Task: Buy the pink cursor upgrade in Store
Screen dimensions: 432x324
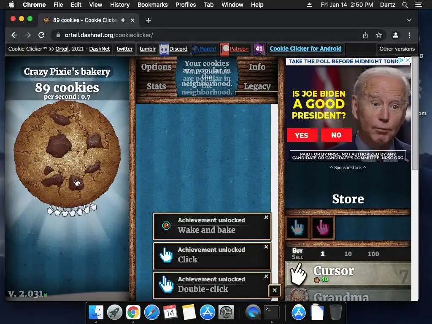Action: [323, 227]
